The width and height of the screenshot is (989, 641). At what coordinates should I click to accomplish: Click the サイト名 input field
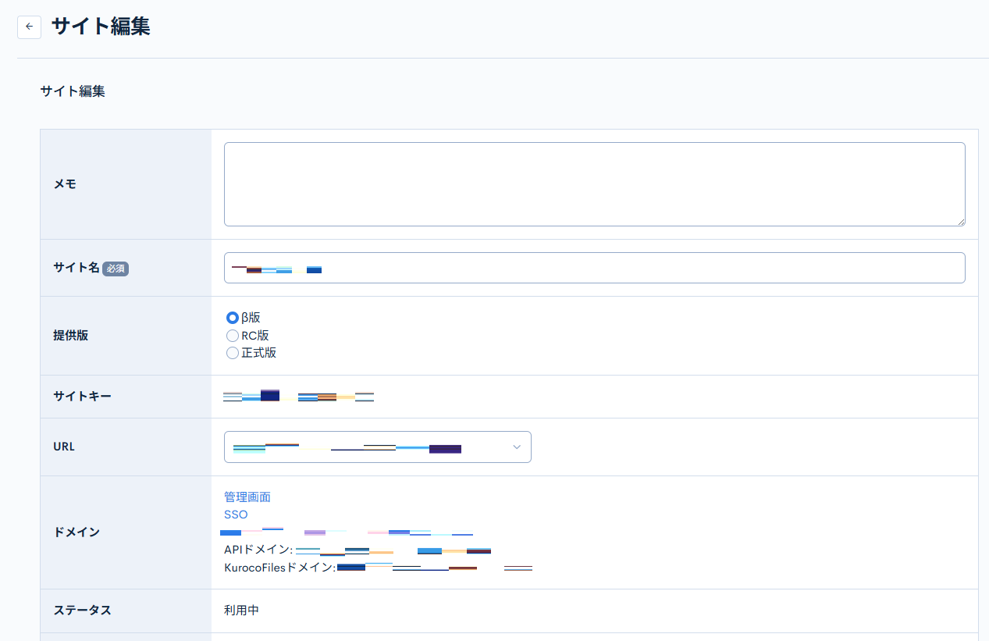tap(594, 267)
